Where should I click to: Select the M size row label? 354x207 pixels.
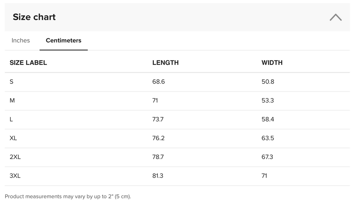12,100
